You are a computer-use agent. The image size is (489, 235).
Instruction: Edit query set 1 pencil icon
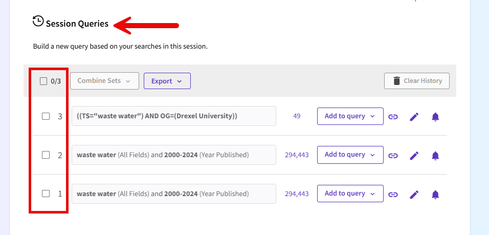click(414, 194)
